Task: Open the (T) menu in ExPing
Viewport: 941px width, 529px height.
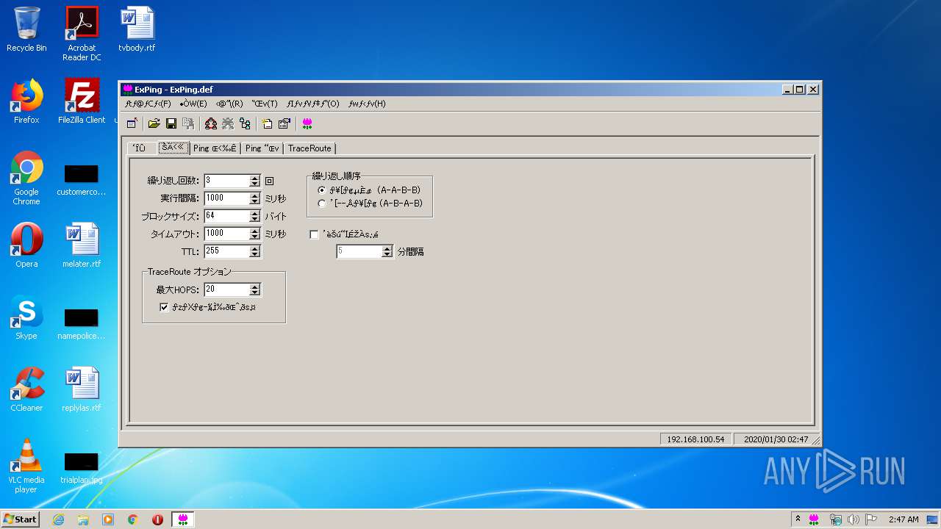Action: point(265,104)
